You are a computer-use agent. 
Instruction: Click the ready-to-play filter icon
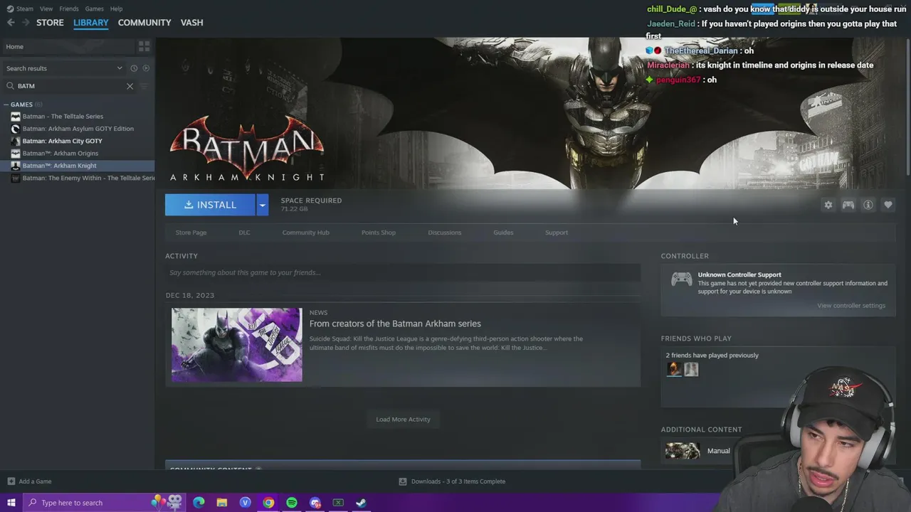point(146,68)
